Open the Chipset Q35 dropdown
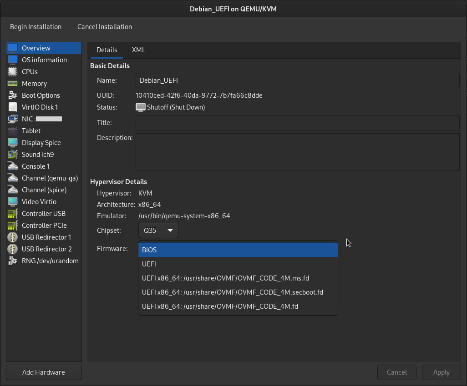 [158, 231]
